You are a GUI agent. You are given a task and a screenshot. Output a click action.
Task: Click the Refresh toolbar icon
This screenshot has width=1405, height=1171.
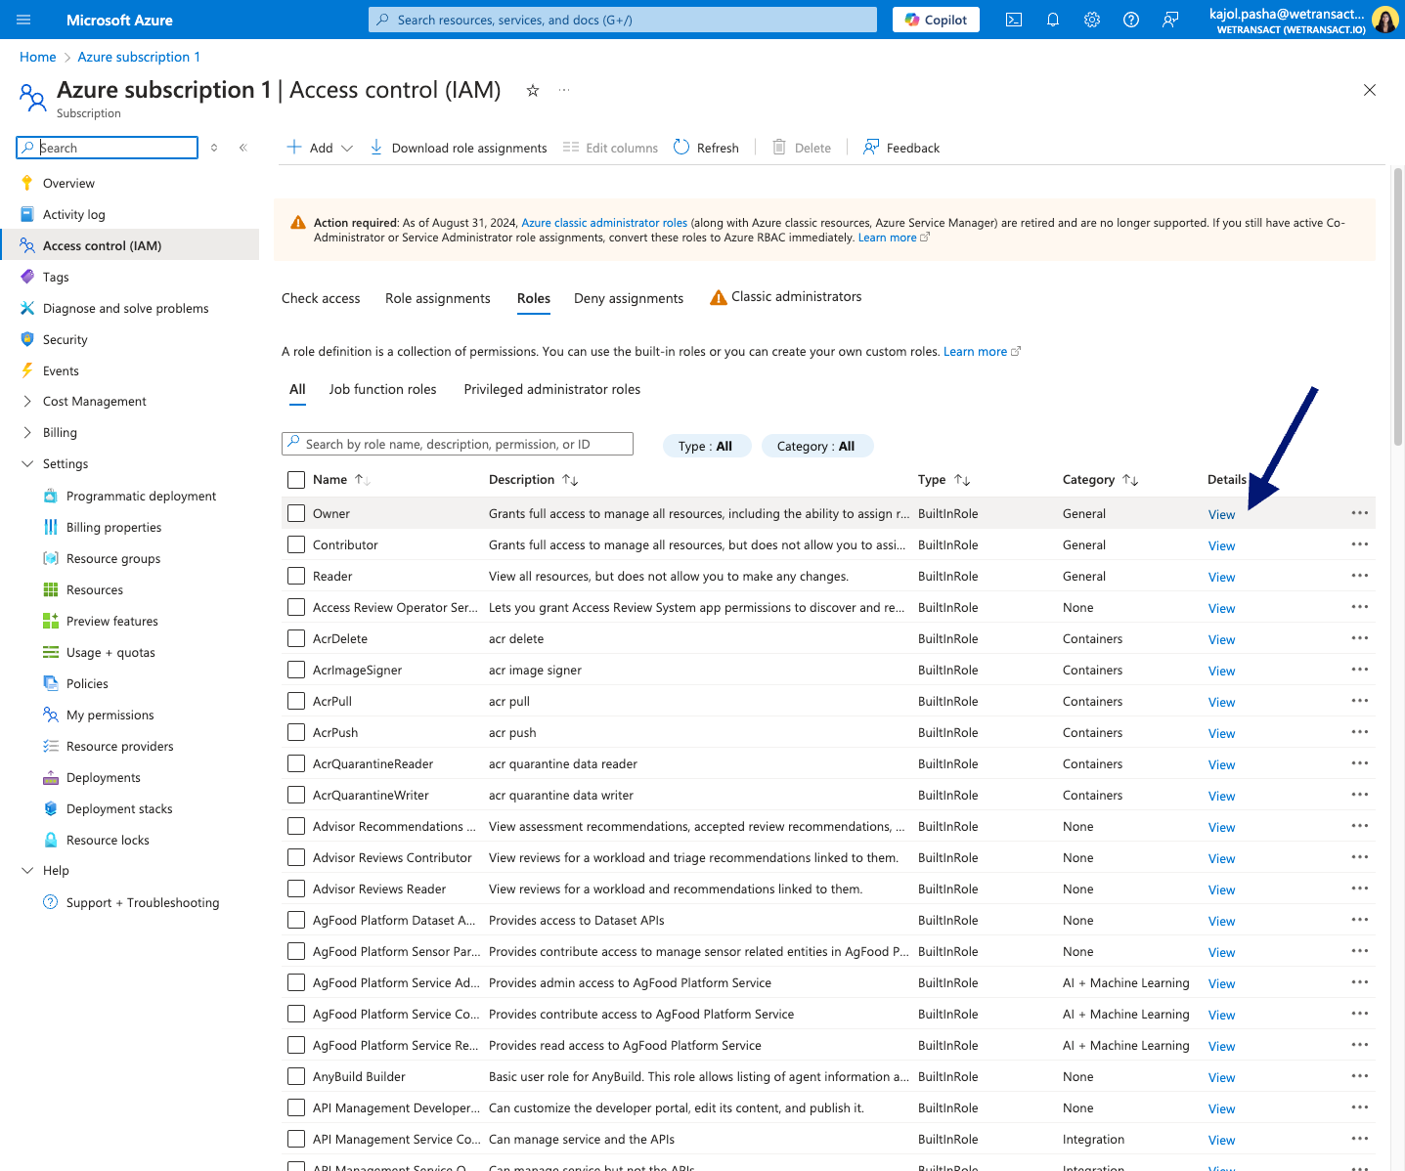[681, 148]
